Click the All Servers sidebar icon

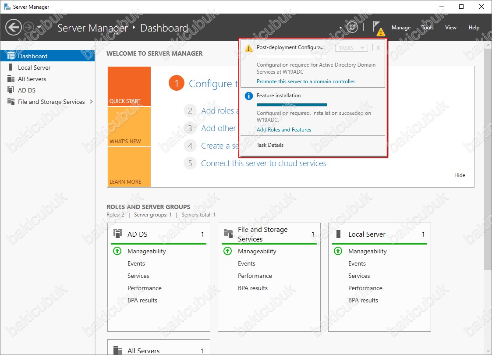click(11, 79)
